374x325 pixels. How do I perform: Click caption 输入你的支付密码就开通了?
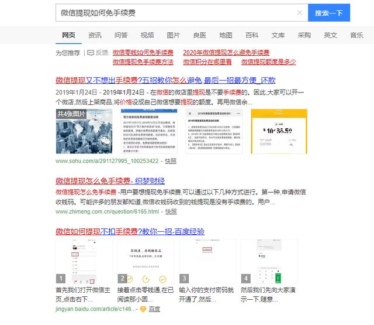point(206,295)
